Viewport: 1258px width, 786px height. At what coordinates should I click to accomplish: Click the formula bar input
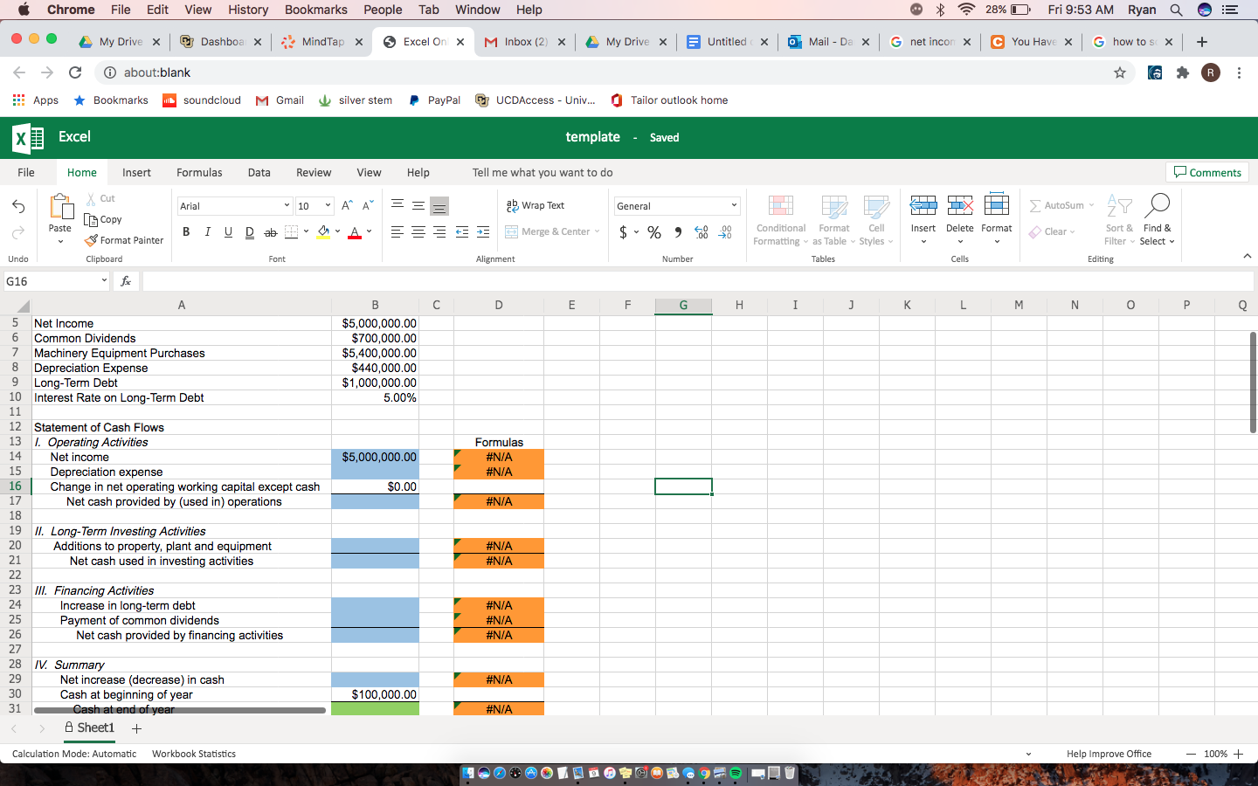(697, 281)
